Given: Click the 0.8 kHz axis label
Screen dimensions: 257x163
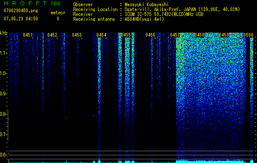Looking at the screenshot, I should (x=3, y=114).
